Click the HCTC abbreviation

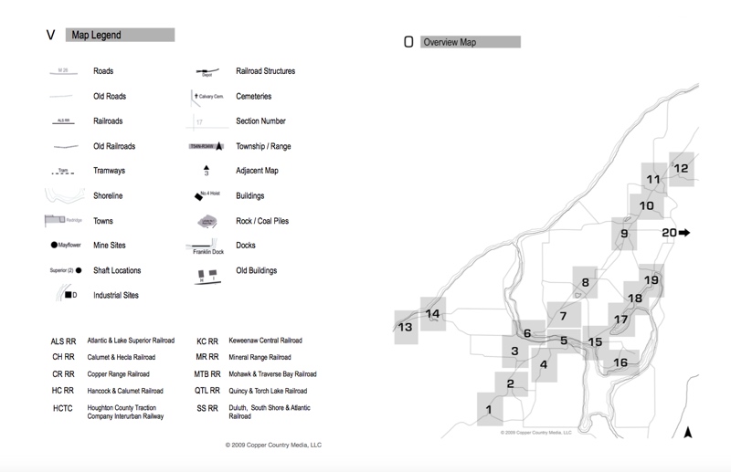(63, 409)
